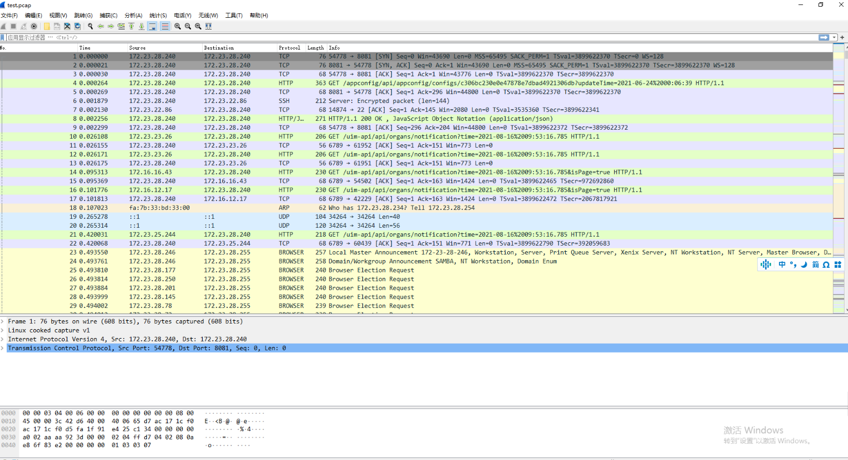Open the 统计(S) menu
This screenshot has width=848, height=460.
point(158,16)
